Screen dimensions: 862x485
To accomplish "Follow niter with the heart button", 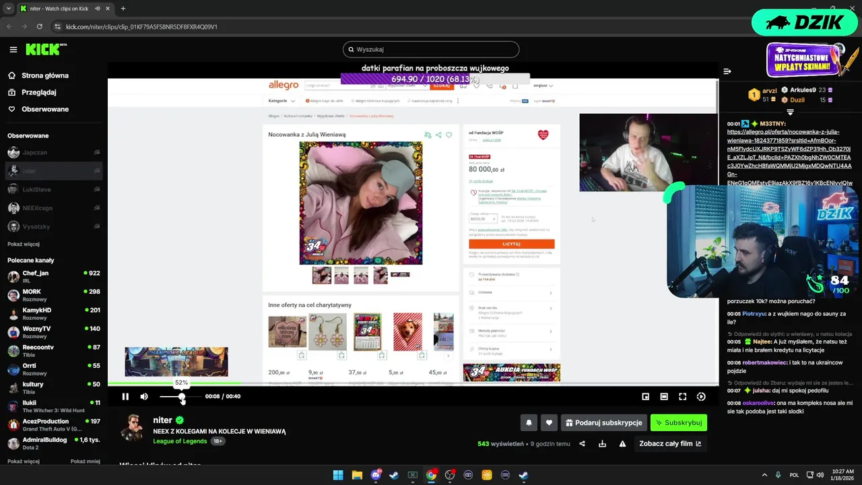I will (x=549, y=422).
